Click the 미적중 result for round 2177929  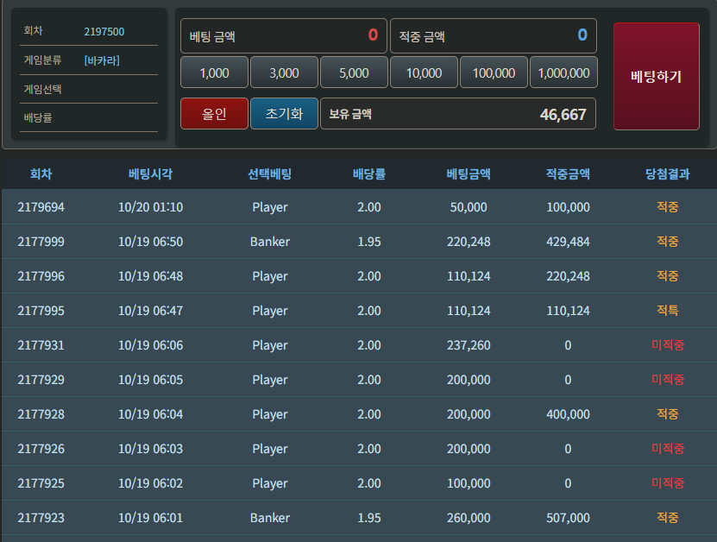(x=668, y=380)
